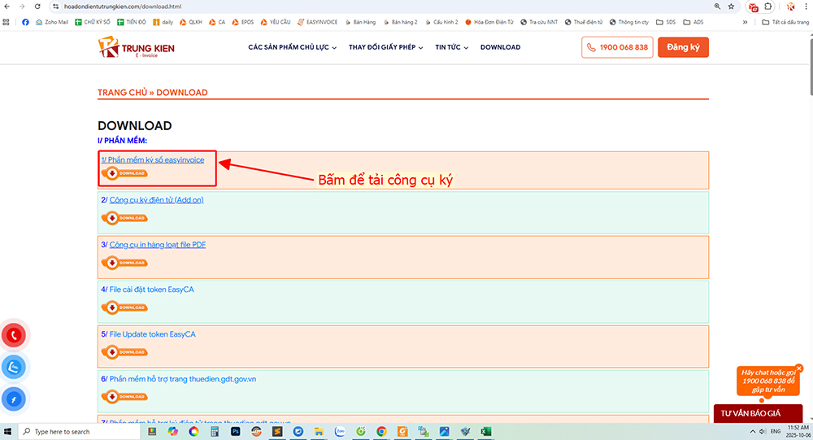Open the Phần mềm ký số easyinvoice link
Image resolution: width=813 pixels, height=440 pixels.
(153, 159)
